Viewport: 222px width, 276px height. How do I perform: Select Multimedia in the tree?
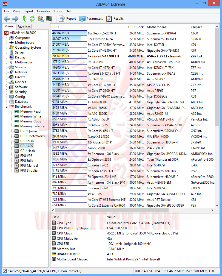[x=23, y=62]
